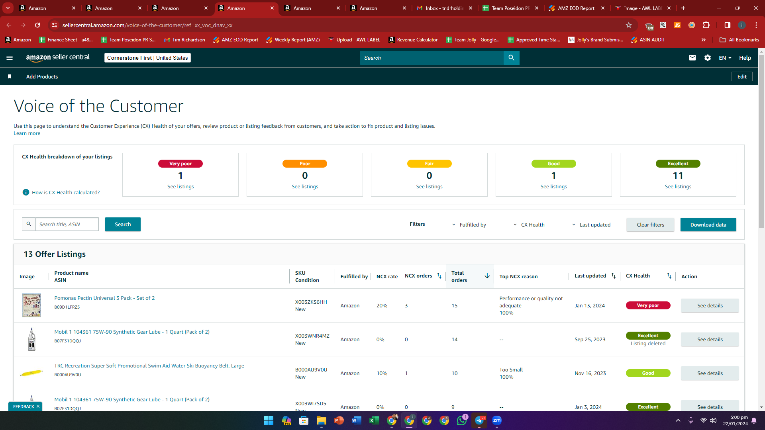The image size is (765, 430).
Task: Sort by Last updated arrows
Action: coord(614,276)
